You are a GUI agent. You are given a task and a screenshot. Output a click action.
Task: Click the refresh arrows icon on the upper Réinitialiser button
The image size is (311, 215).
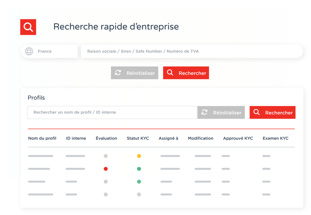(118, 73)
